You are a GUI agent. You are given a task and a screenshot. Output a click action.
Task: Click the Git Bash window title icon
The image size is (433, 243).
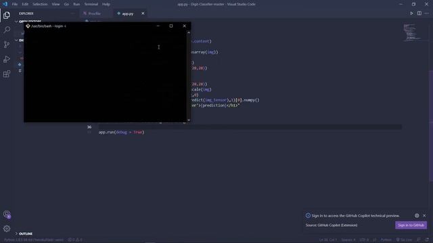28,26
